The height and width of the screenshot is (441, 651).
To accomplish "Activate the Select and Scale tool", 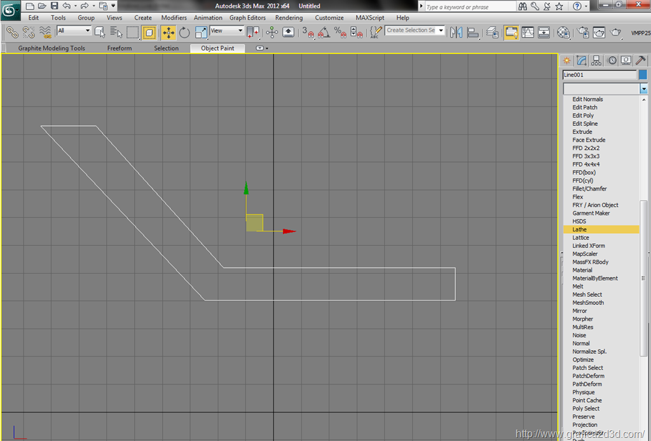I will (201, 32).
